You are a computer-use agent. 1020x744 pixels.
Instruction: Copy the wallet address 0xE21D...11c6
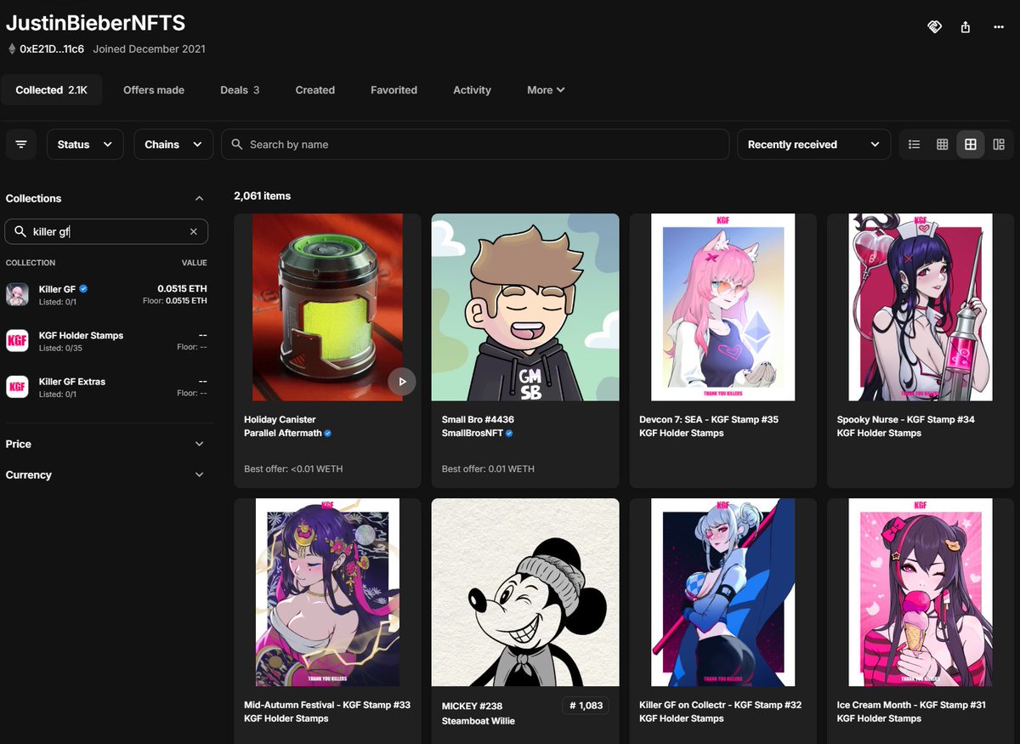click(x=52, y=48)
